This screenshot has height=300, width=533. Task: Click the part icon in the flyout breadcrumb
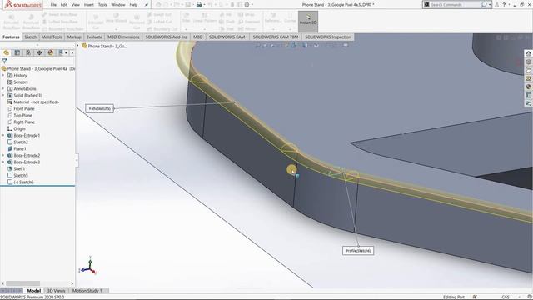click(x=85, y=46)
